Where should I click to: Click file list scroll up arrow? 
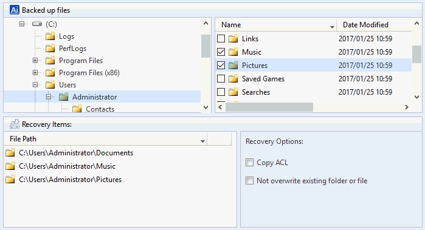coord(417,23)
